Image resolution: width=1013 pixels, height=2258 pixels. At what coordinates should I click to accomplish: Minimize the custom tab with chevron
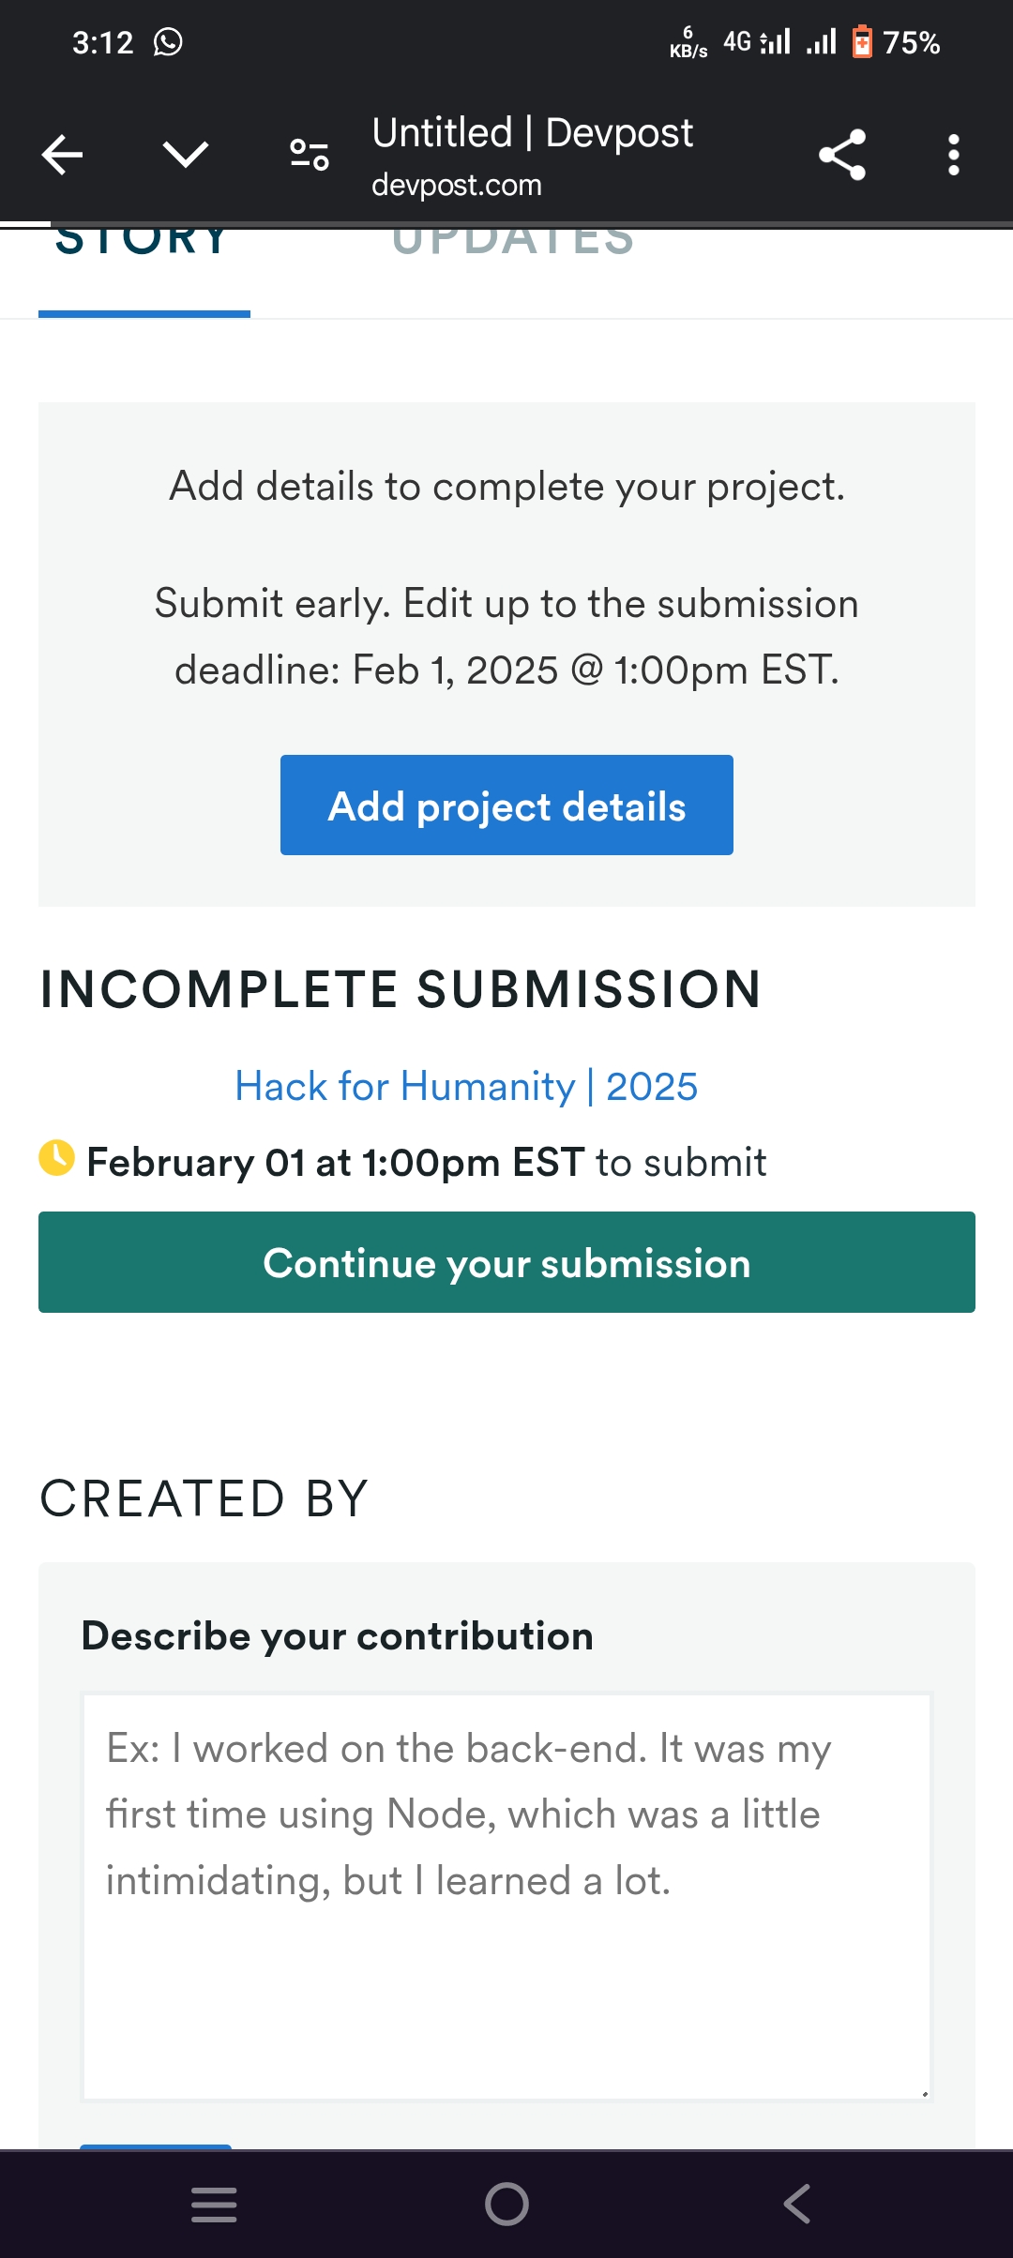(185, 155)
